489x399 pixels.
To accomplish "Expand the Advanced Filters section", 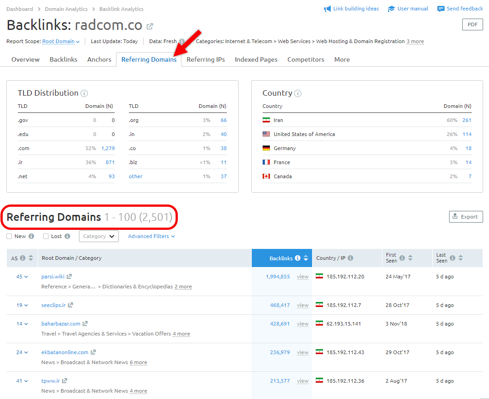I will tap(151, 236).
